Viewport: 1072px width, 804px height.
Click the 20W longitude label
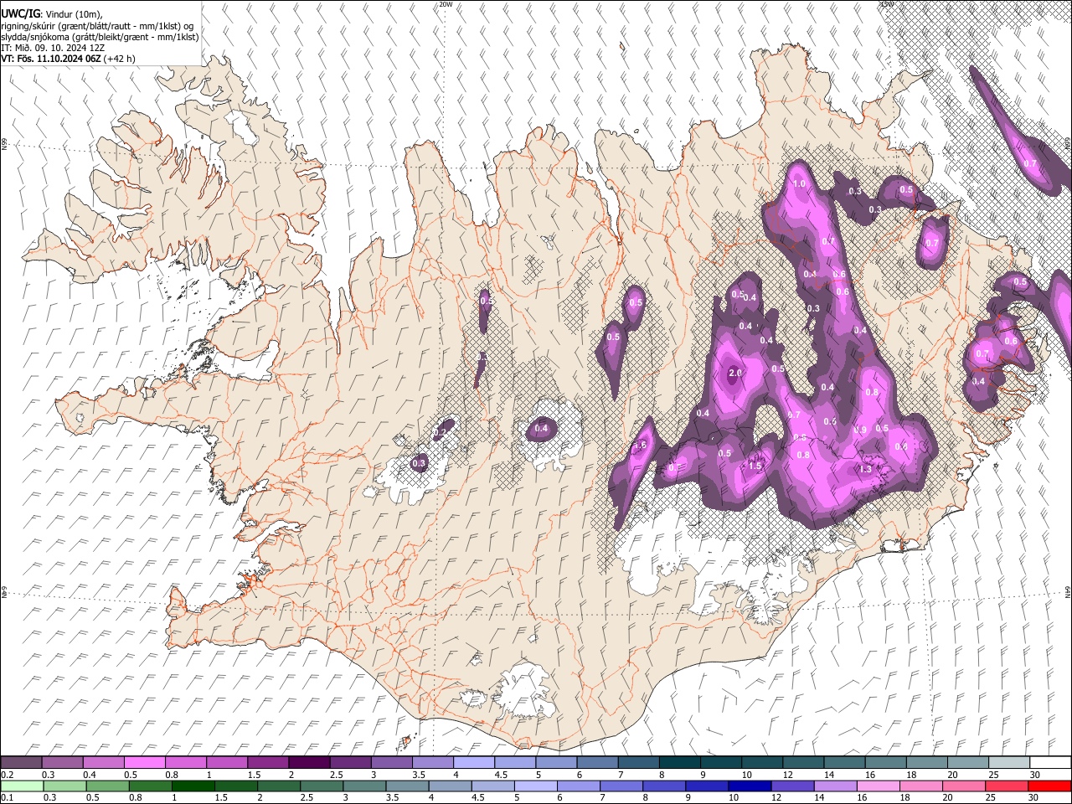[x=446, y=4]
